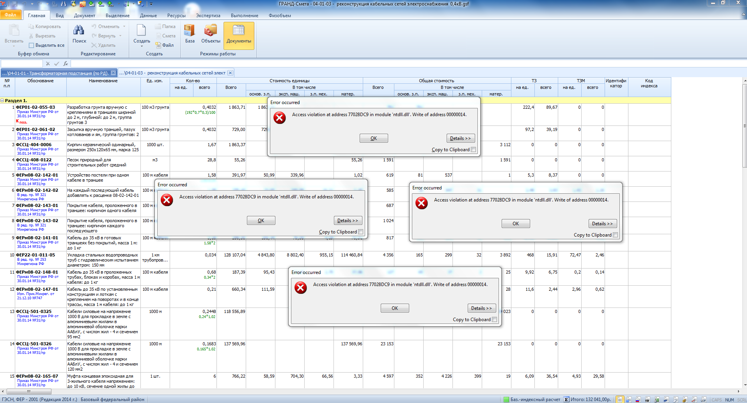Screen dimensions: 747x403
Task: Click the Файл icon in Создать group
Action: pos(158,45)
